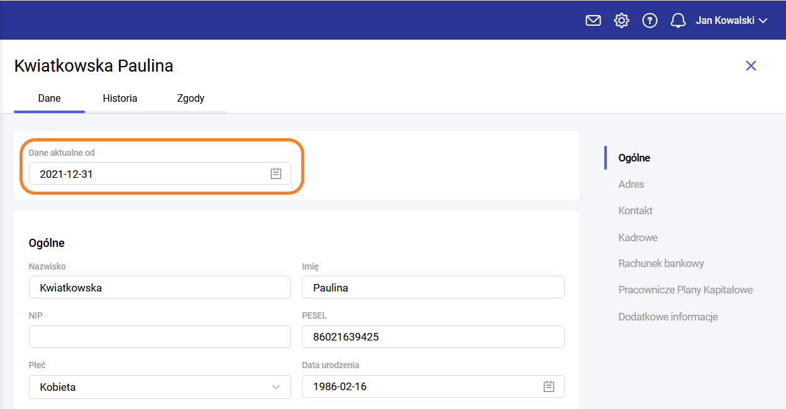Image resolution: width=786 pixels, height=409 pixels.
Task: Open calendar picker for Dane aktualne od
Action: pyautogui.click(x=275, y=174)
